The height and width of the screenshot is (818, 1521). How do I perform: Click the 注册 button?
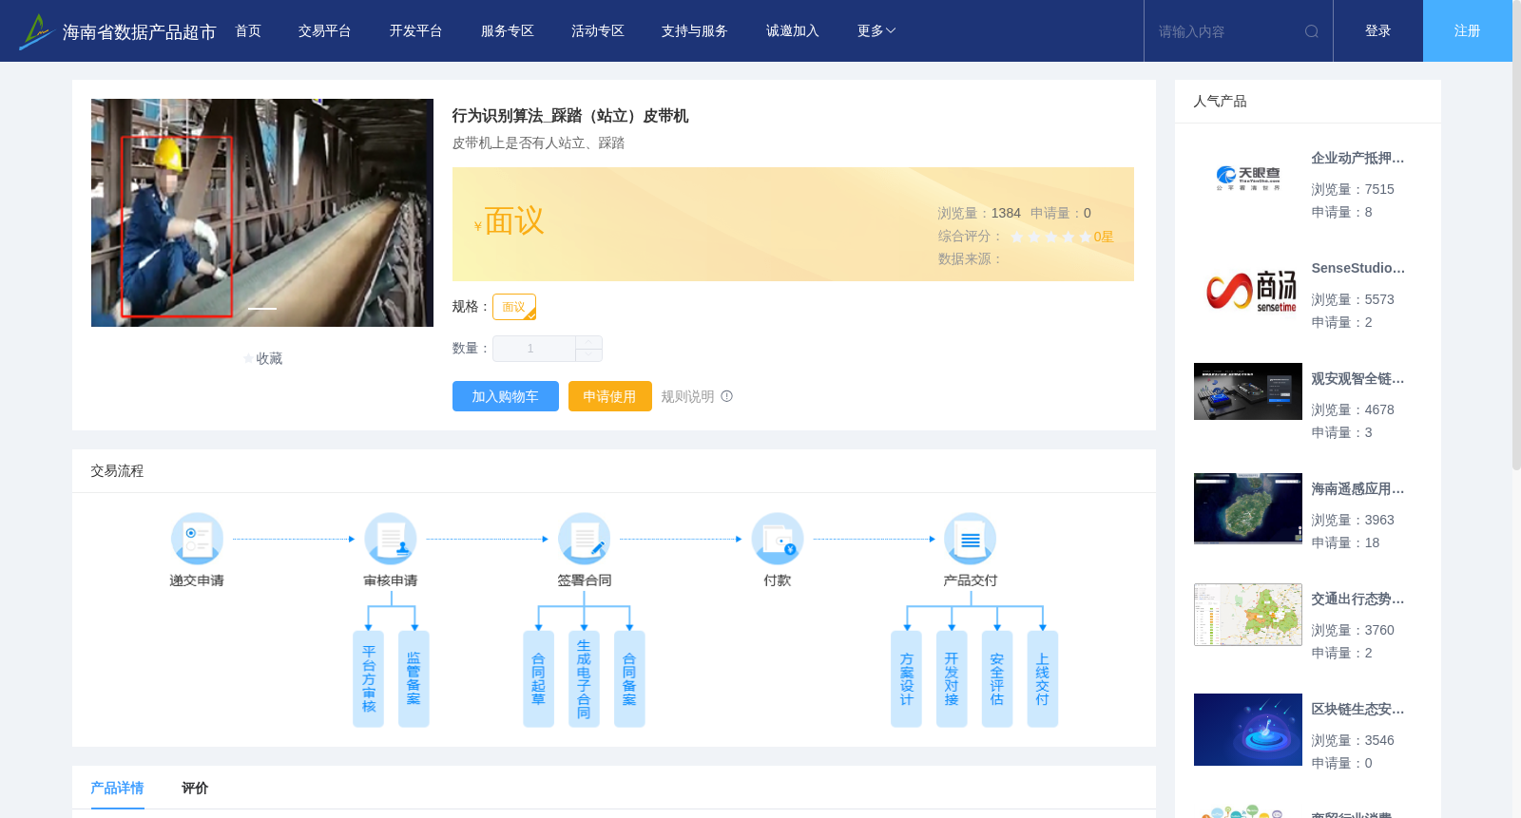(x=1468, y=31)
